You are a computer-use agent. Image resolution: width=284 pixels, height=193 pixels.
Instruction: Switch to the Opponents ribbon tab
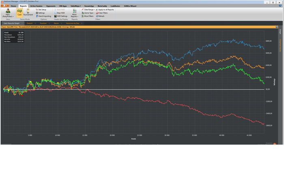click(51, 6)
